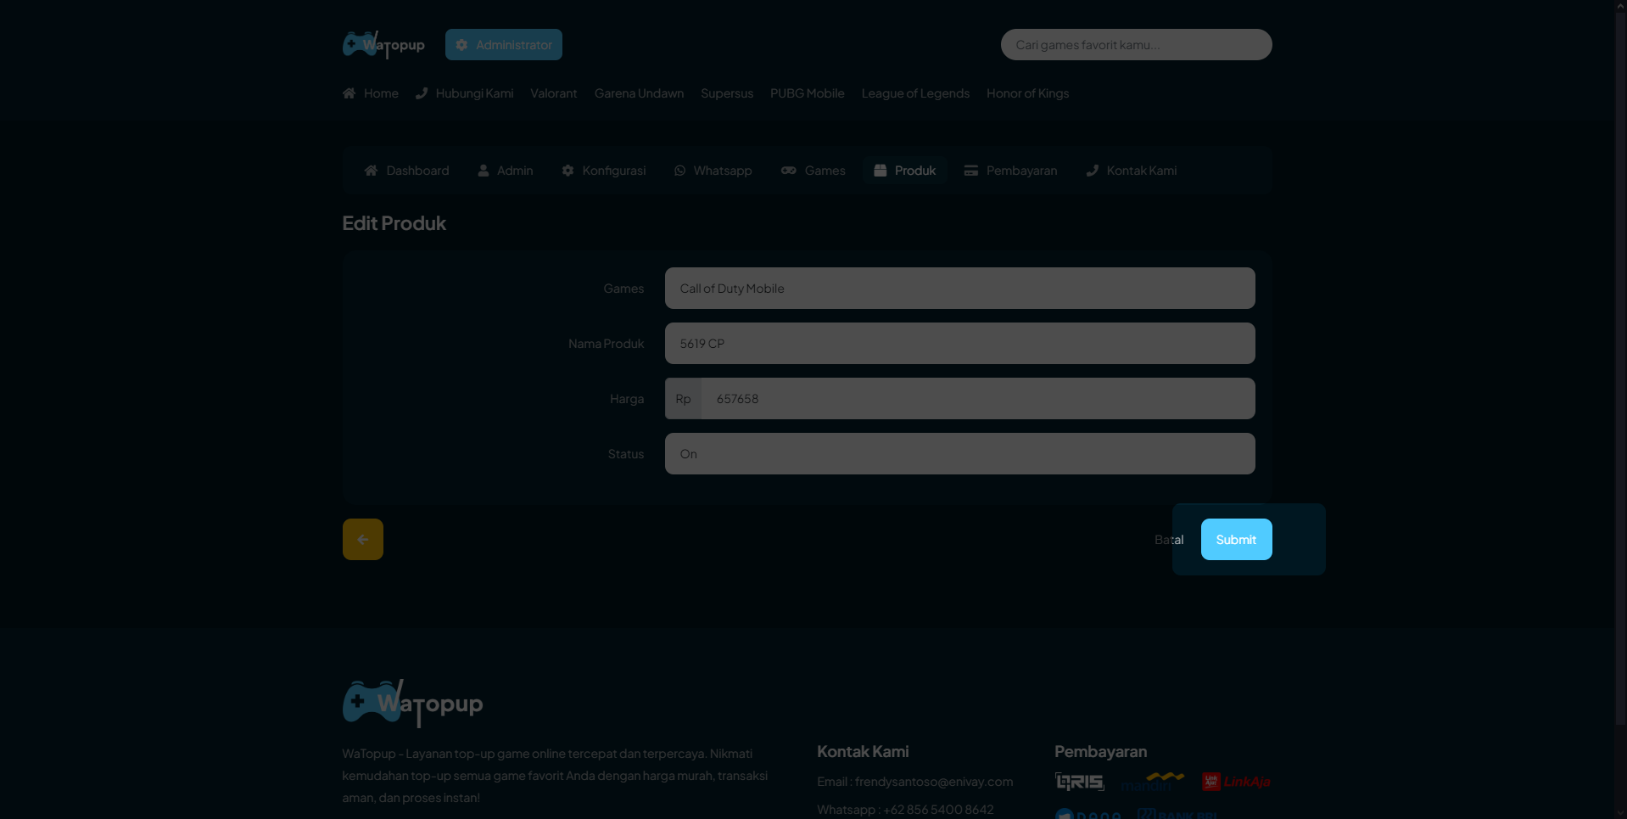Click the Administrator gear icon
Viewport: 1627px width, 819px height.
pos(461,45)
